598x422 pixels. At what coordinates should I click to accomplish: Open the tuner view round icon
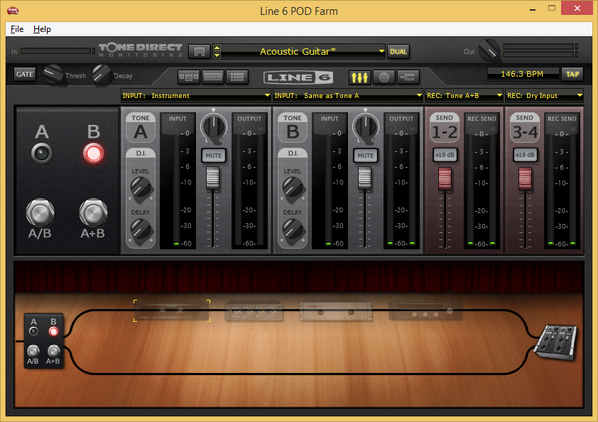pos(384,76)
